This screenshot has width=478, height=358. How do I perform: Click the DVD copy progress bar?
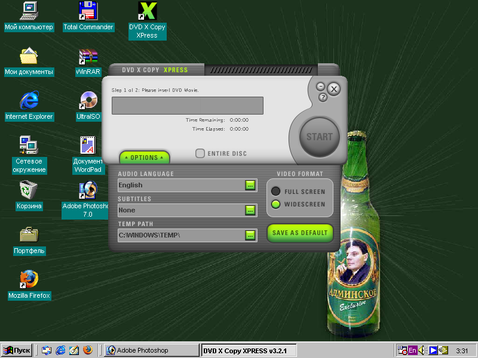coord(187,106)
